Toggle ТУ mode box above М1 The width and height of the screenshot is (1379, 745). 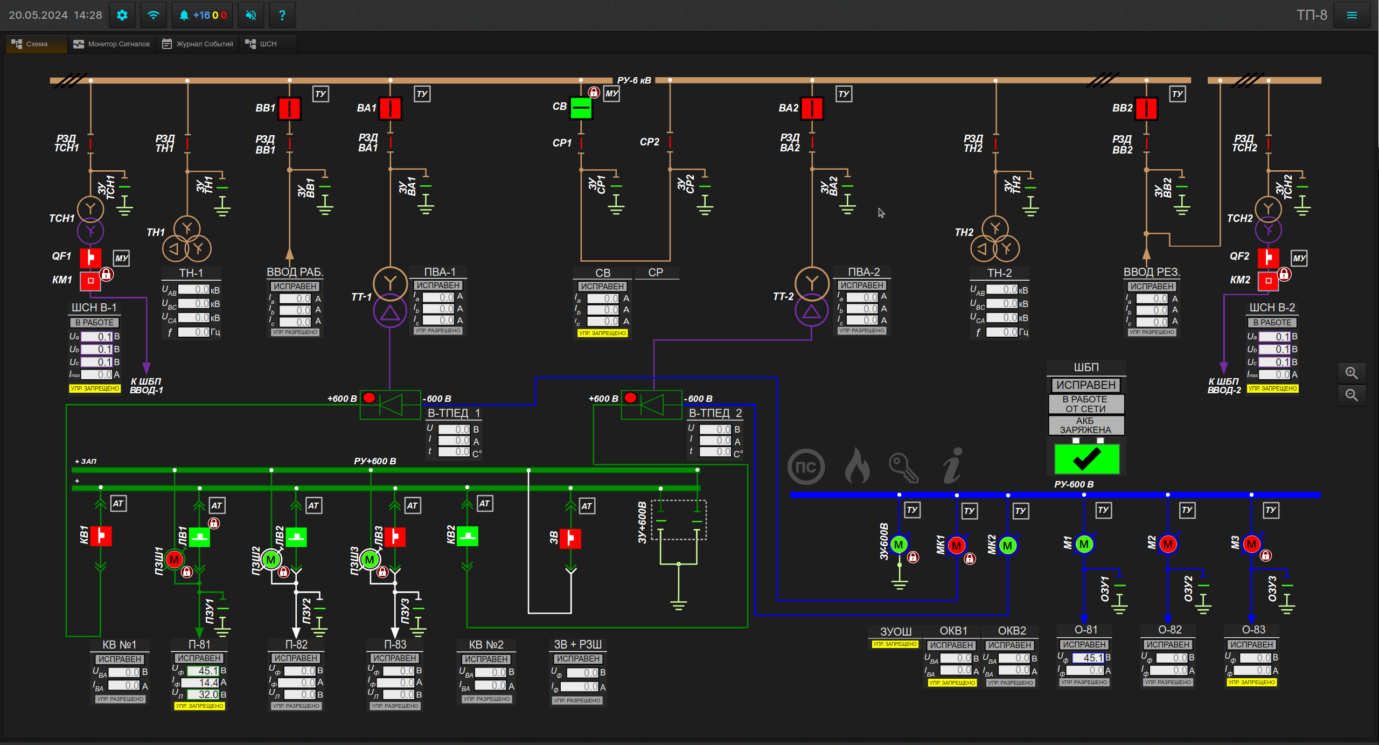(x=1103, y=510)
